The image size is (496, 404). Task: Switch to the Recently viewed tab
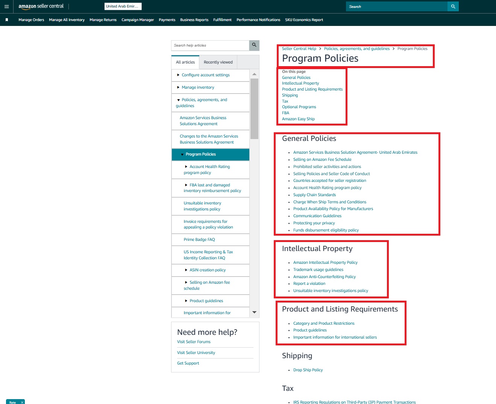tap(218, 62)
